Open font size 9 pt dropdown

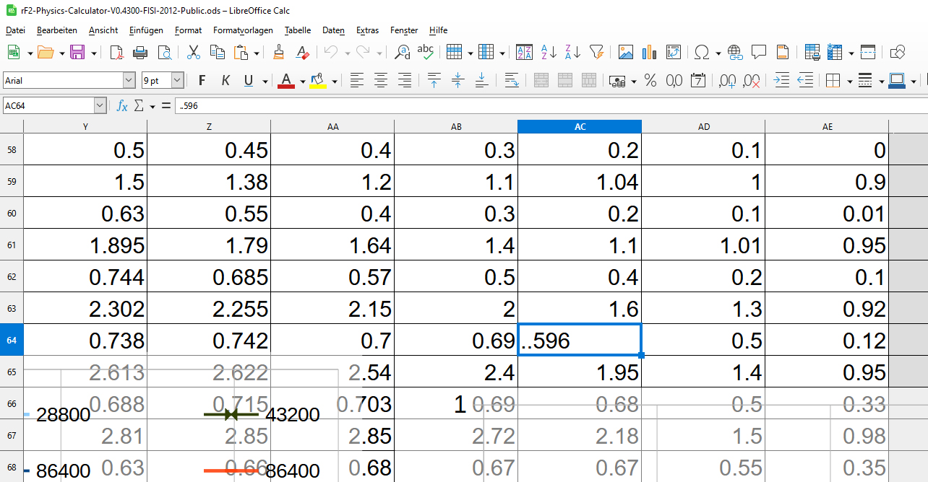coord(177,80)
